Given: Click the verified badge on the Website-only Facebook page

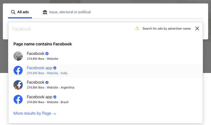Looking at the screenshot, I should click(x=47, y=54).
